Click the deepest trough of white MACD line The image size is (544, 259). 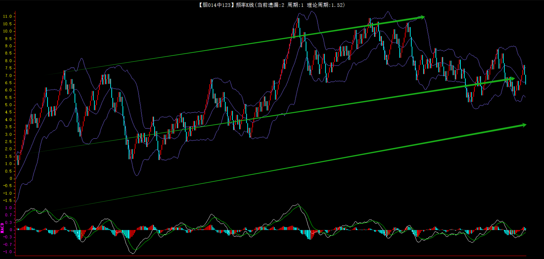[x=132, y=253]
